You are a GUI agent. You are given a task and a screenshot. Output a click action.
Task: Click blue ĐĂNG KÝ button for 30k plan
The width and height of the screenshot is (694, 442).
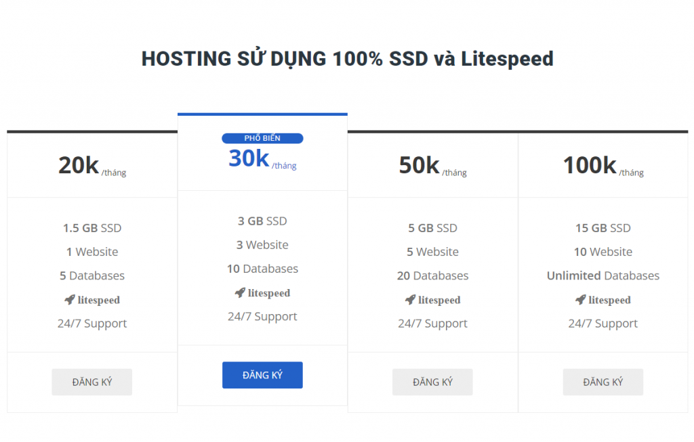coord(262,375)
